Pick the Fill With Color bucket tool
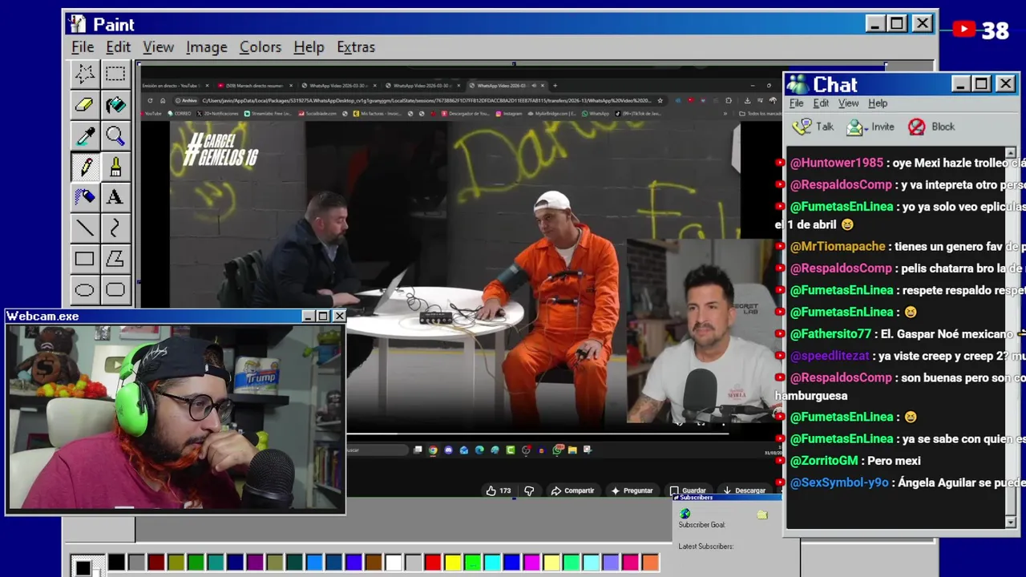 115,105
